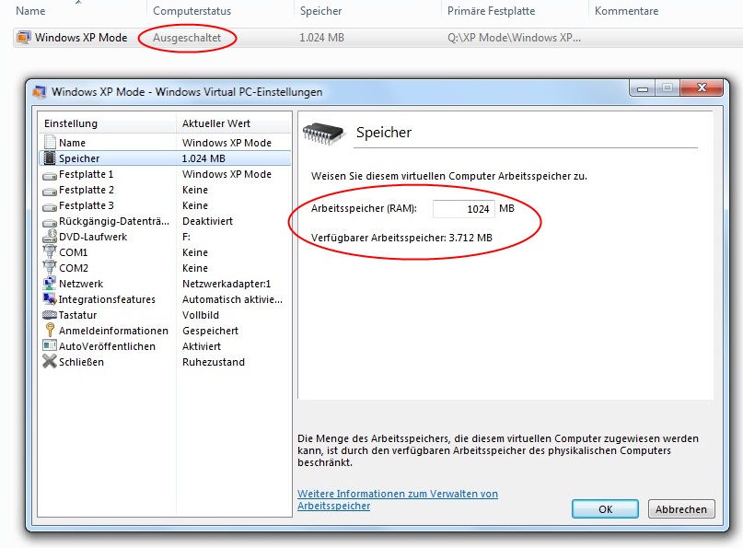Click the Ausgeschaltet status text
The image size is (743, 548).
coord(187,38)
